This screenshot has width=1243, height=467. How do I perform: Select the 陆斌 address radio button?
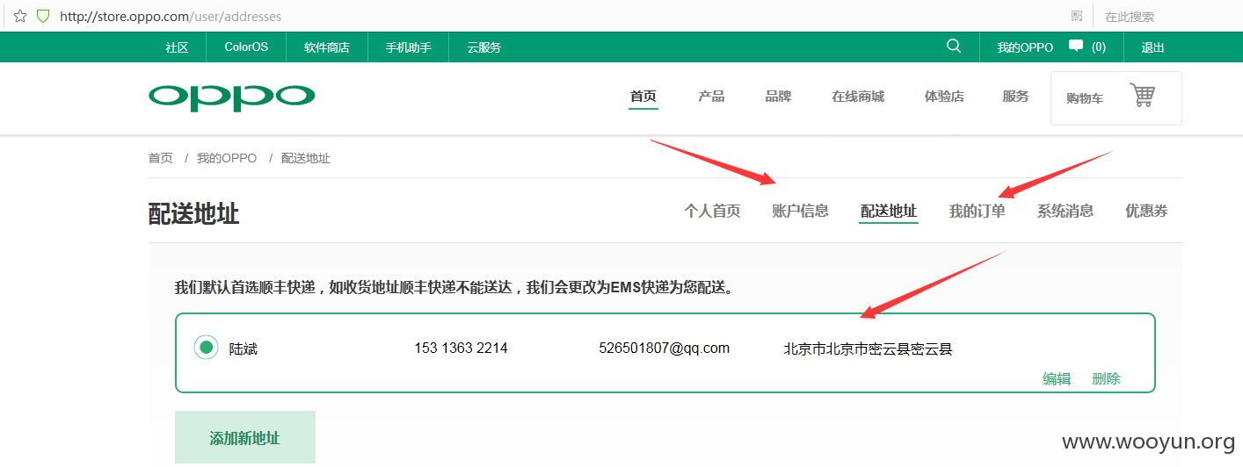coord(207,348)
